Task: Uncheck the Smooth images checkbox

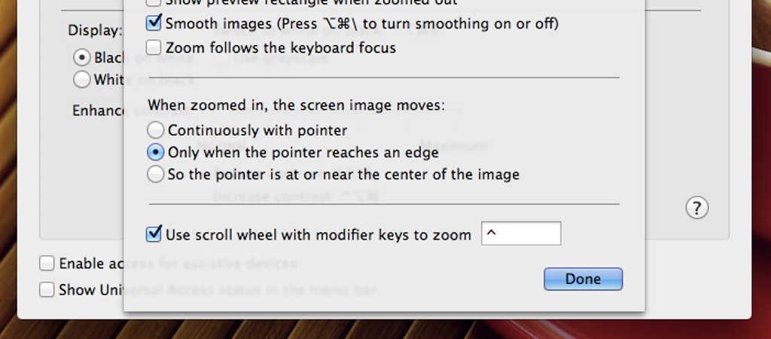Action: click(154, 23)
